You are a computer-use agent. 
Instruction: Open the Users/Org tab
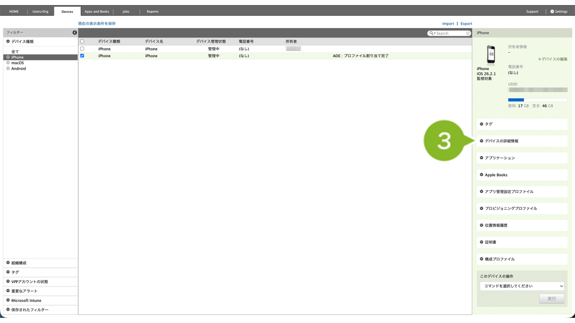coord(40,11)
